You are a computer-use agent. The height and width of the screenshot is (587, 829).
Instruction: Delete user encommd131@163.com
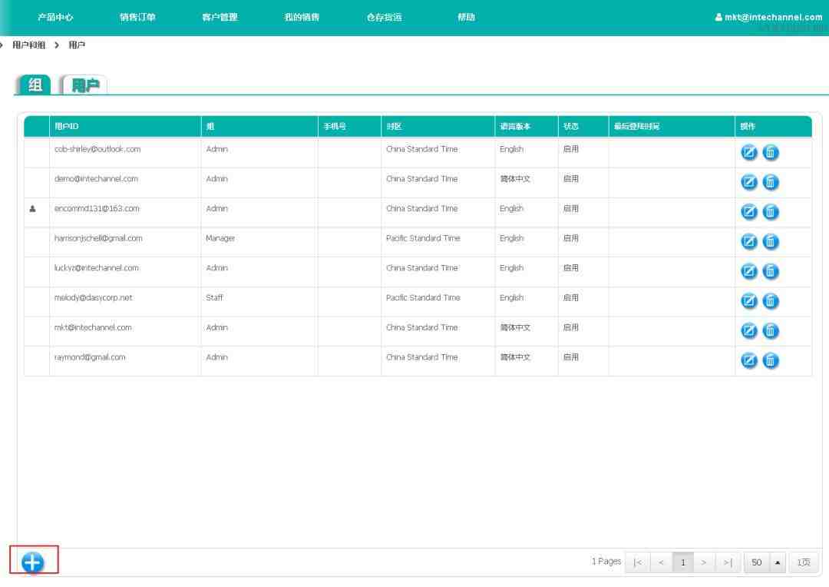click(x=771, y=212)
